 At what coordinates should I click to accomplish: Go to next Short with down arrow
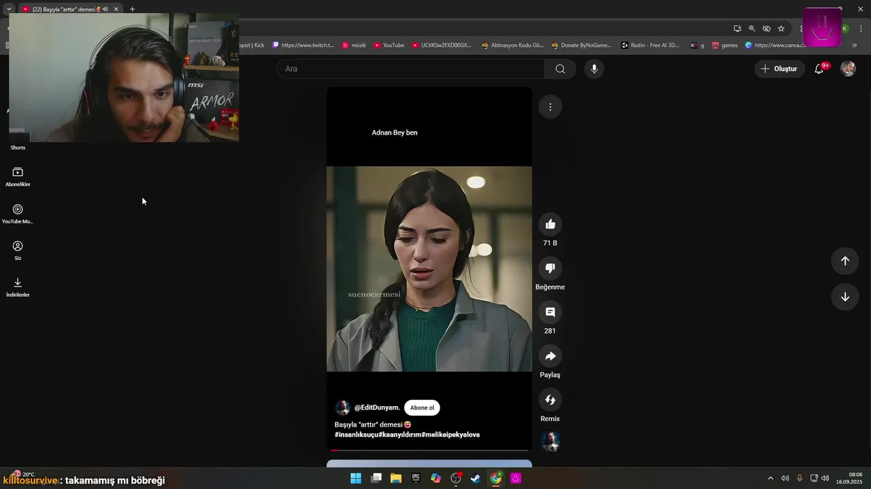[x=844, y=297]
